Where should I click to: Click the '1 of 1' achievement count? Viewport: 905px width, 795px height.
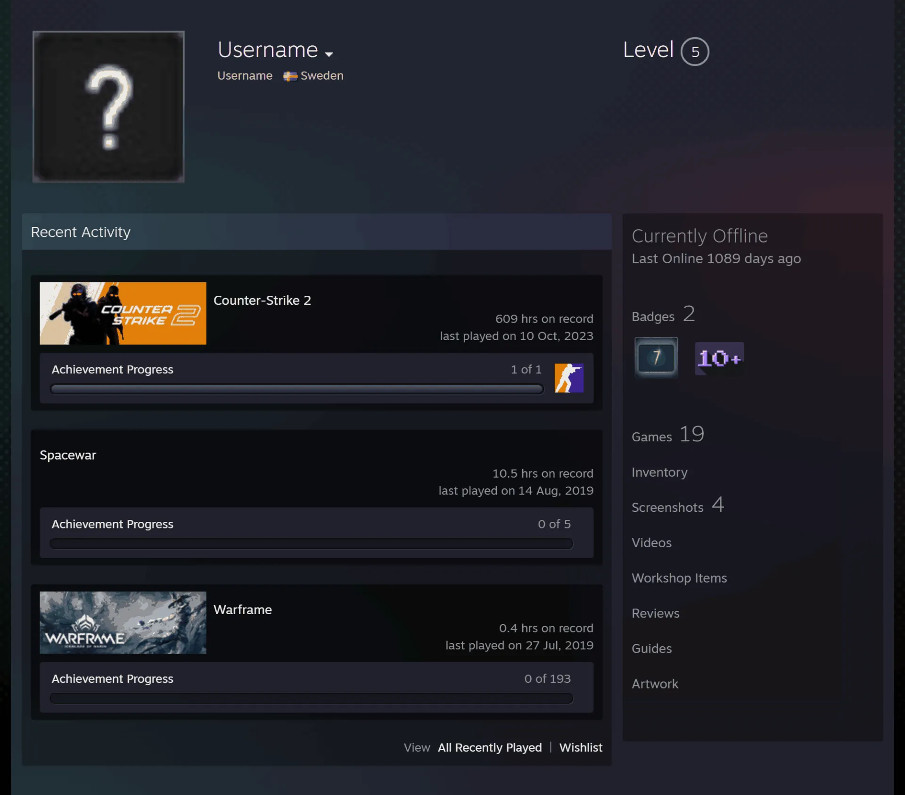pyautogui.click(x=526, y=369)
